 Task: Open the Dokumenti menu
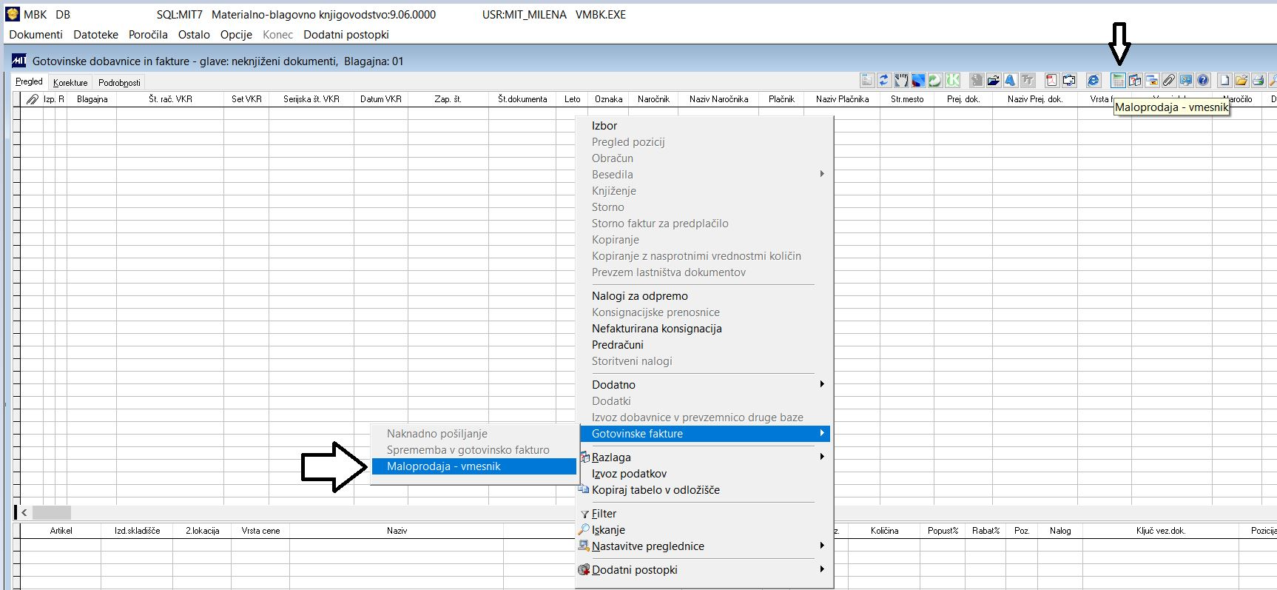36,35
